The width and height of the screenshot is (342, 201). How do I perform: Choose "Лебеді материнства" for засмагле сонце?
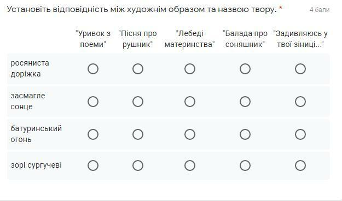click(190, 102)
